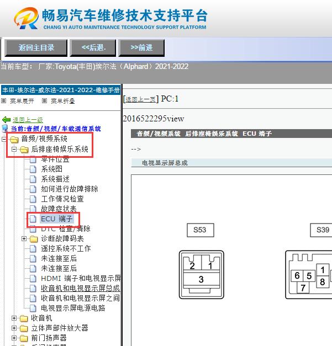
Task: Open the 工作情况检查 page
Action: click(62, 199)
